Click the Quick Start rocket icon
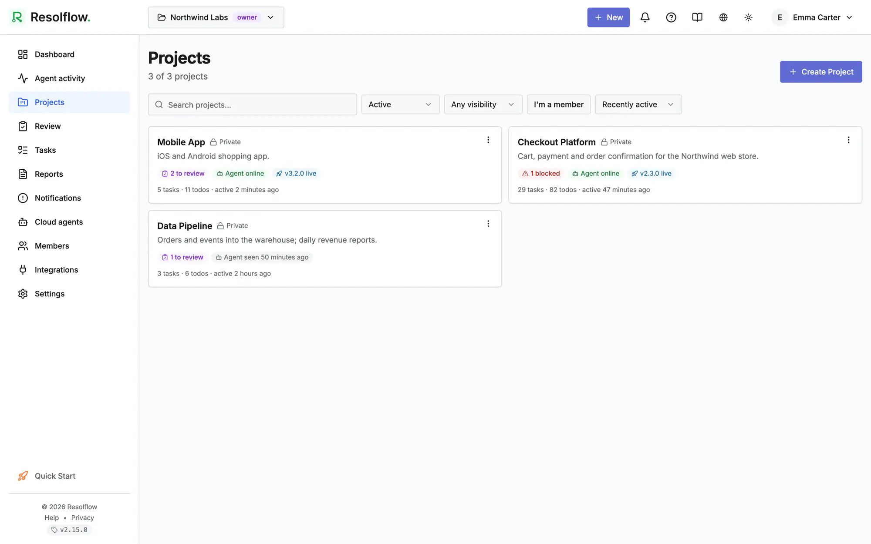The width and height of the screenshot is (871, 544). [x=23, y=476]
